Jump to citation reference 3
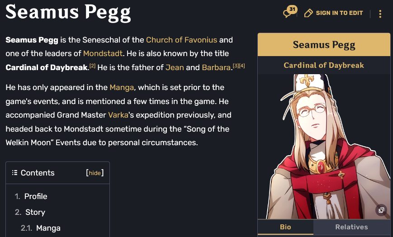 pyautogui.click(x=236, y=66)
